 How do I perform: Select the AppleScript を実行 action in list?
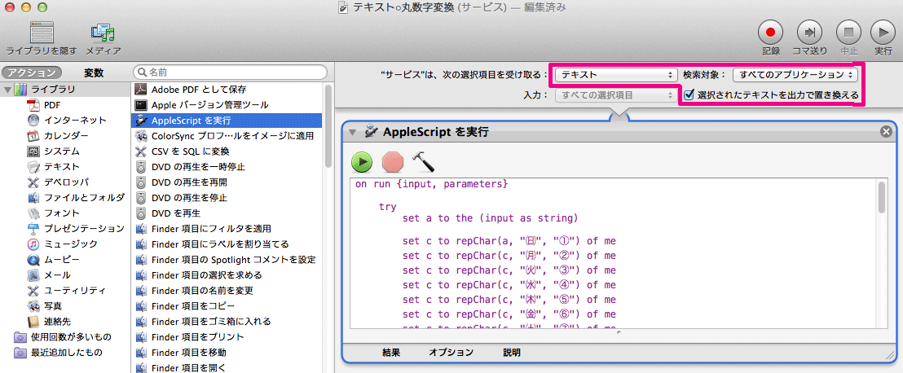227,121
